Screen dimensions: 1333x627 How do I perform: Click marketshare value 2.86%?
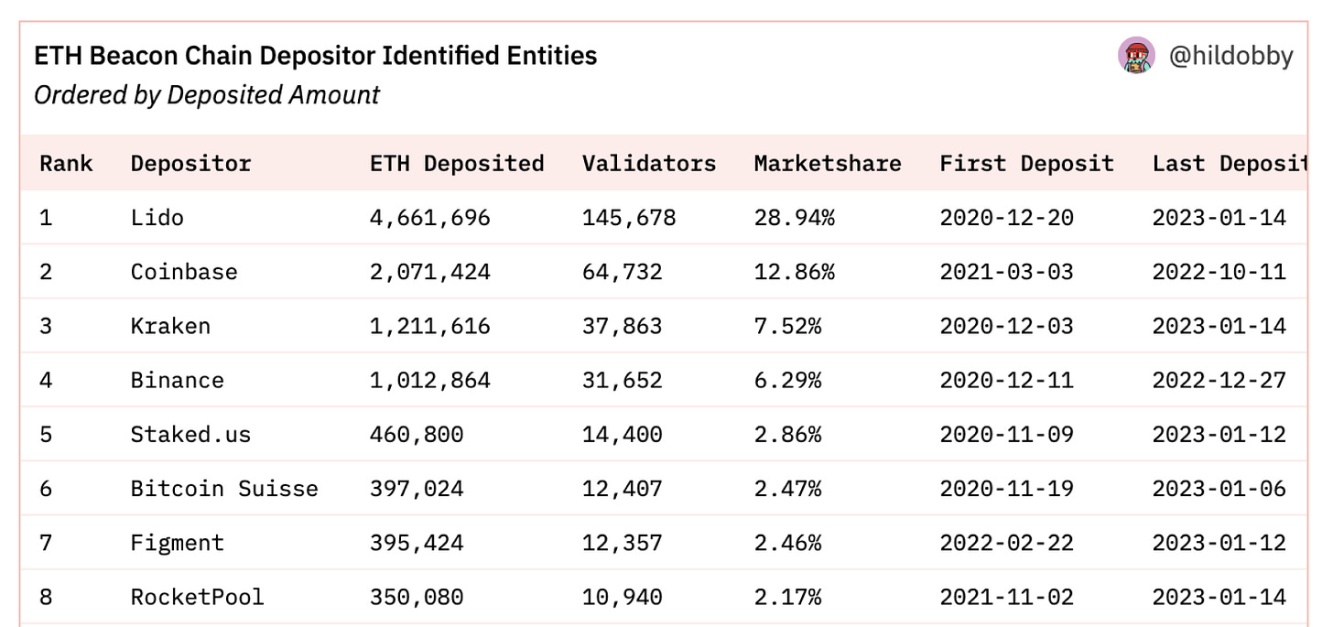[x=788, y=434]
